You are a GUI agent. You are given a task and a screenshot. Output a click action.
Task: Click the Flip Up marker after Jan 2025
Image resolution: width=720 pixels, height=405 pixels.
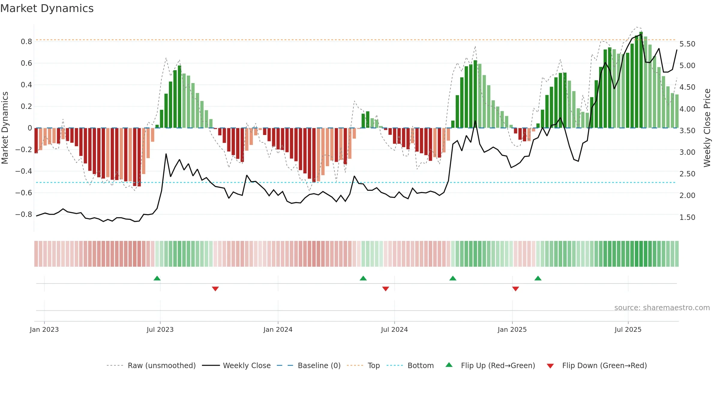coord(538,278)
